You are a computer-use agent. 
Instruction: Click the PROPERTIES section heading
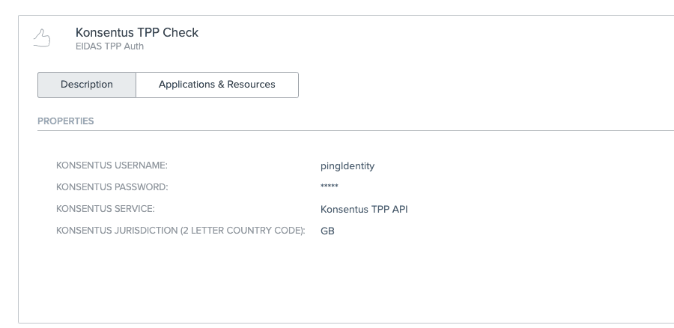click(66, 121)
